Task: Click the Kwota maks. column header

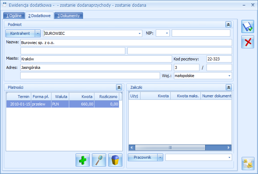Action: tap(186, 96)
